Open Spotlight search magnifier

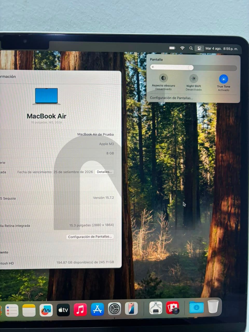[191, 48]
